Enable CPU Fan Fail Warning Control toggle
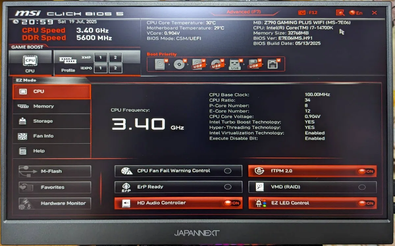Viewport: 395px width, 246px height. 227,171
